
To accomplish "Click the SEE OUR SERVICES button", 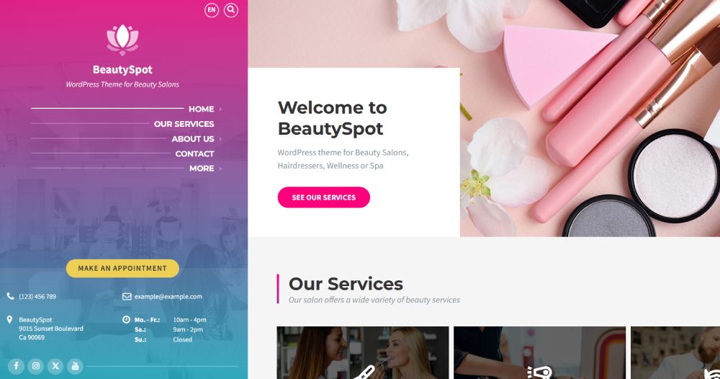I will [324, 197].
